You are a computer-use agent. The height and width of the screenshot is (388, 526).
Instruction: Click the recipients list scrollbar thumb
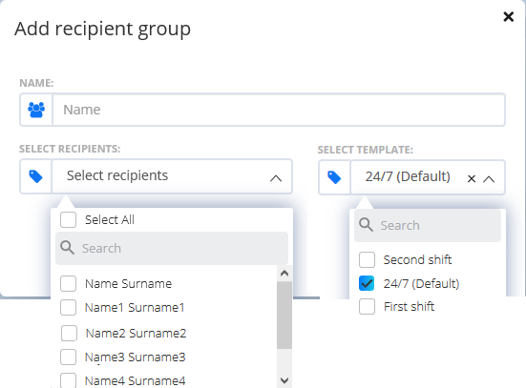pyautogui.click(x=284, y=315)
